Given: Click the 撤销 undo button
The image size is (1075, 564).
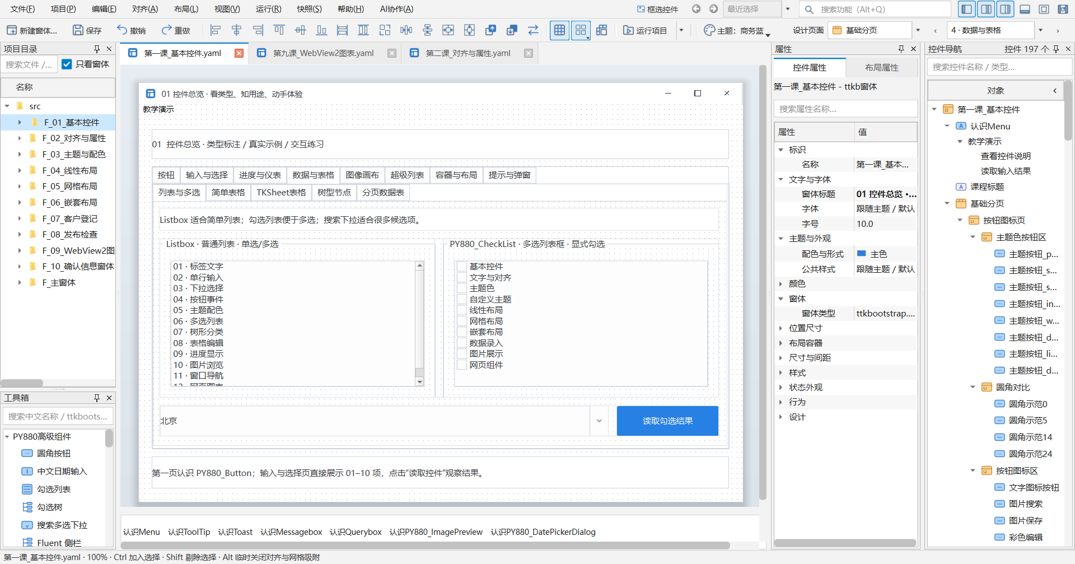Looking at the screenshot, I should tap(131, 30).
